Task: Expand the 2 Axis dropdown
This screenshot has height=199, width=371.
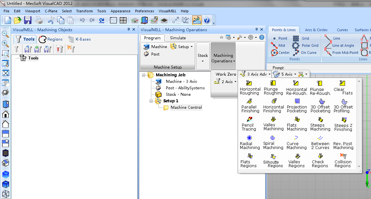Action: (225, 81)
